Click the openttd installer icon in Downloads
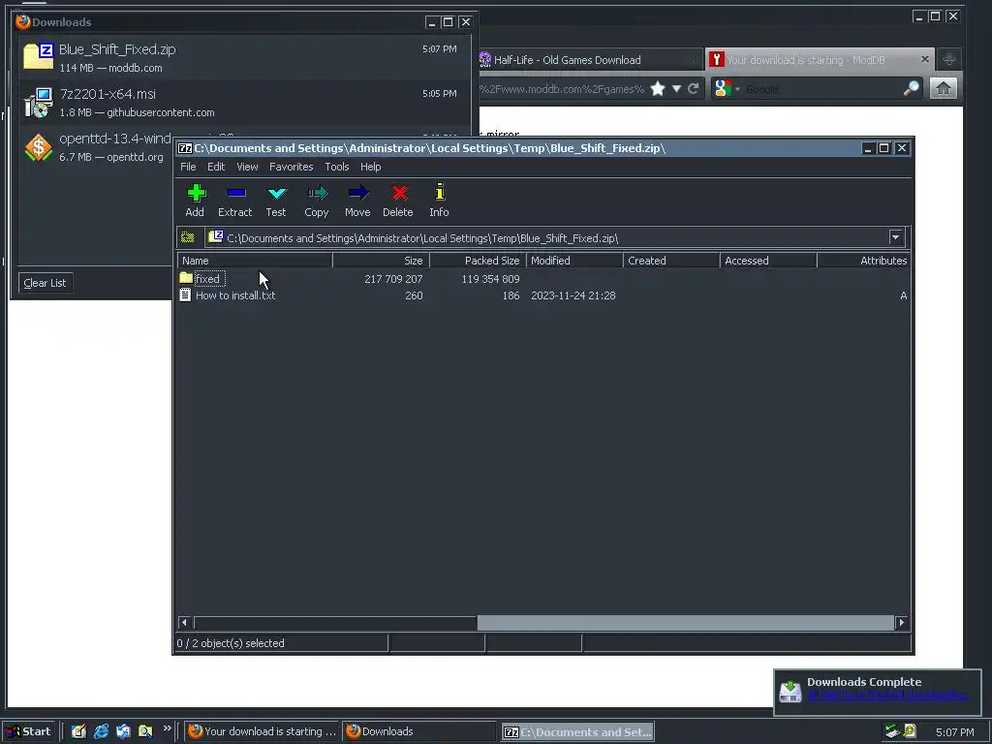This screenshot has height=744, width=992. point(39,147)
